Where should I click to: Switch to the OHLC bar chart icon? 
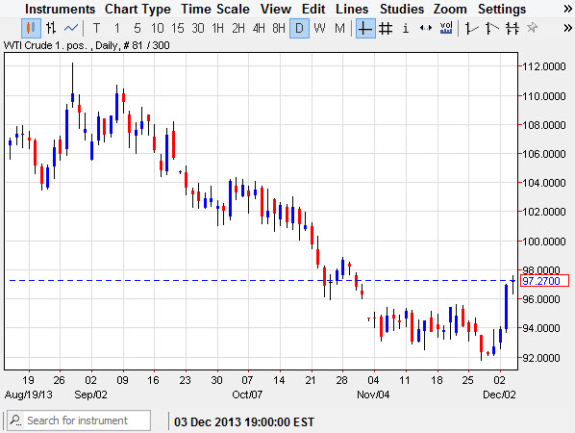pyautogui.click(x=51, y=28)
